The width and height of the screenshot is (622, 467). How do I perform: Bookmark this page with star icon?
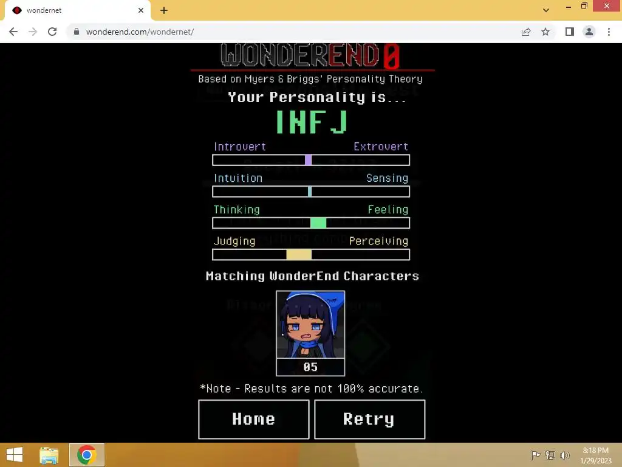pos(545,32)
